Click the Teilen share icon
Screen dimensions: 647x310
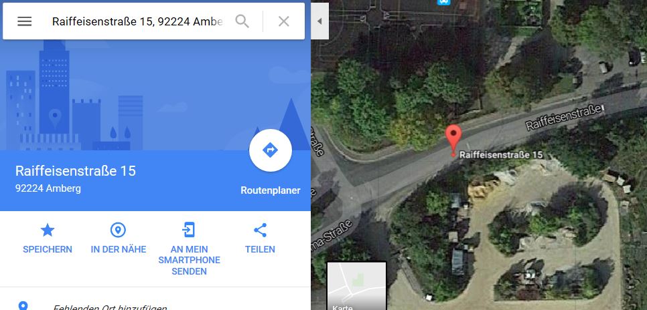260,230
